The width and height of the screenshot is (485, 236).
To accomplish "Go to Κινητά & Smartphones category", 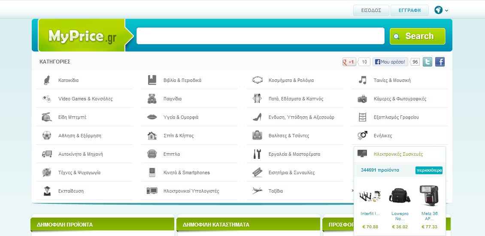I will point(186,172).
